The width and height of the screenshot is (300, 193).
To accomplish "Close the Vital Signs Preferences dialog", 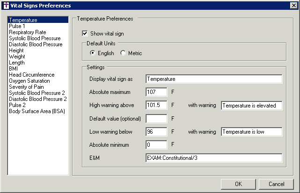I will (x=293, y=5).
